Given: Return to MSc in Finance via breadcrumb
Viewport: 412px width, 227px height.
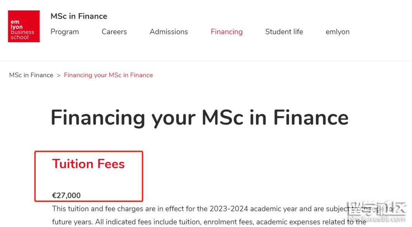Looking at the screenshot, I should [31, 75].
